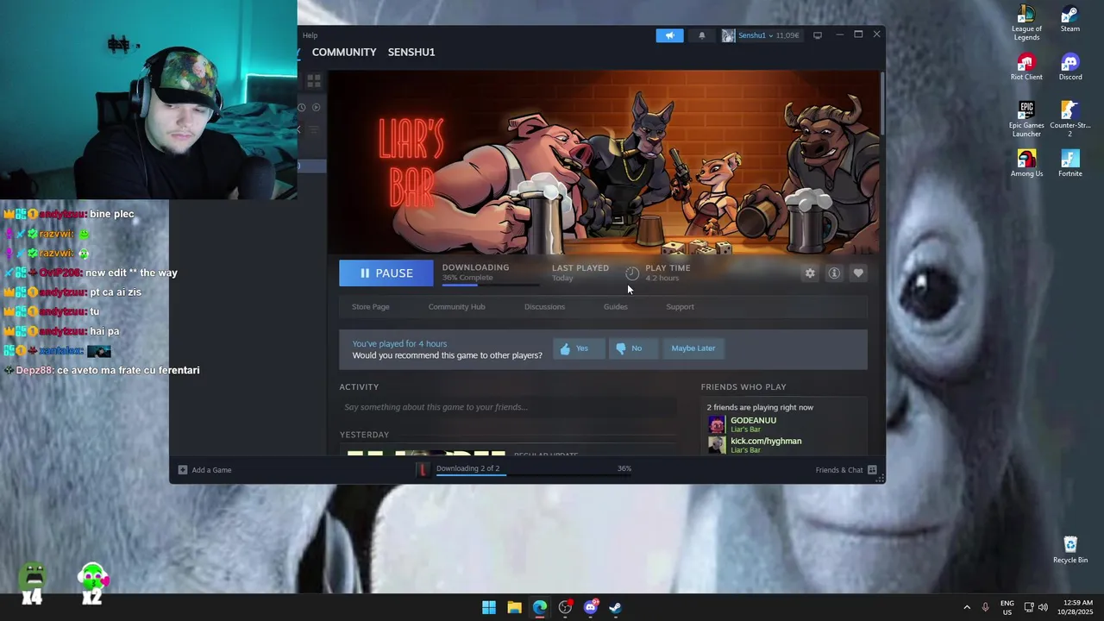Click the Senshu1 profile avatar
The width and height of the screenshot is (1104, 621).
(729, 35)
